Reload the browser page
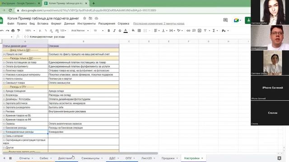Viewport: 289px width, 162px height. [10, 10]
